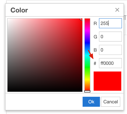Viewport: 127px width, 114px height.
Task: Click the red color preview swatch
Action: 107,81
